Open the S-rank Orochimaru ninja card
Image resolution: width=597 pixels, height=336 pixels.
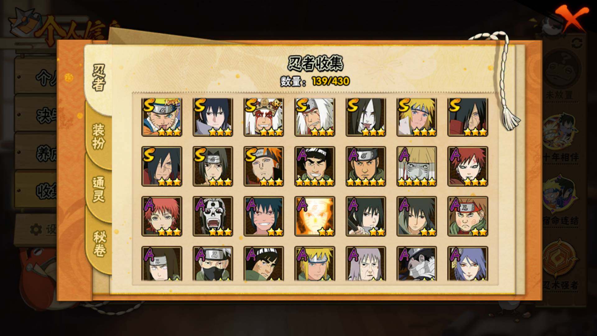coord(366,117)
